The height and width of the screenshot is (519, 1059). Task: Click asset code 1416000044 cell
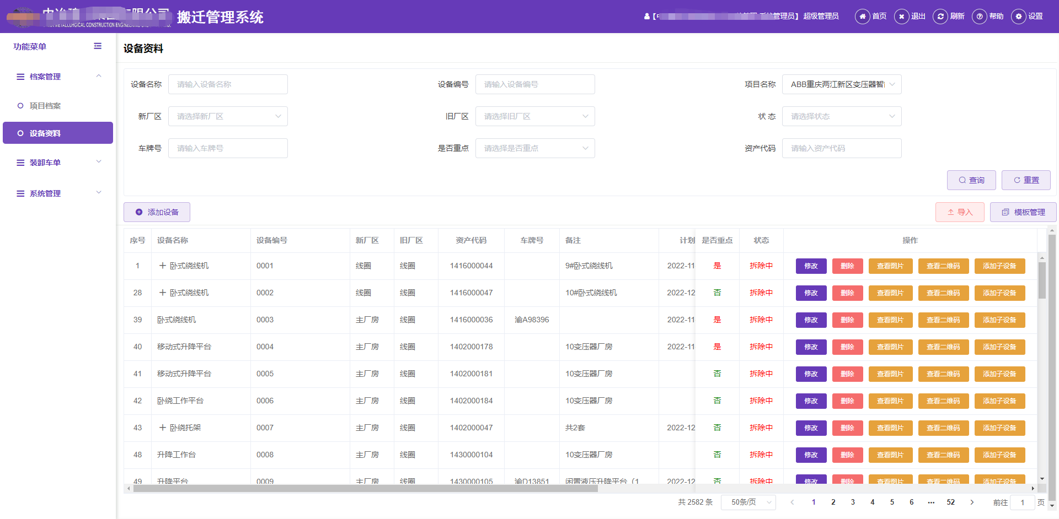tap(471, 266)
